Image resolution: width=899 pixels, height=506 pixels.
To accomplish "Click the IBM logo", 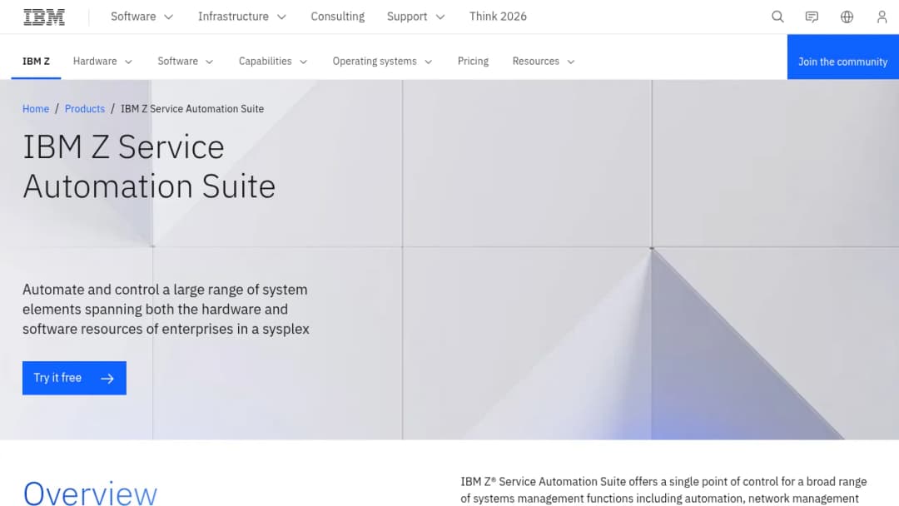I will (x=44, y=17).
